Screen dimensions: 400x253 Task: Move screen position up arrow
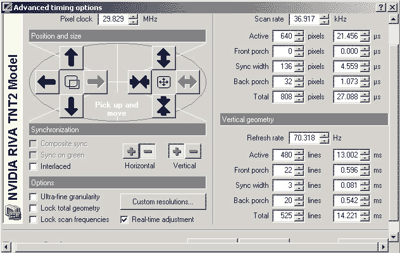pyautogui.click(x=71, y=58)
